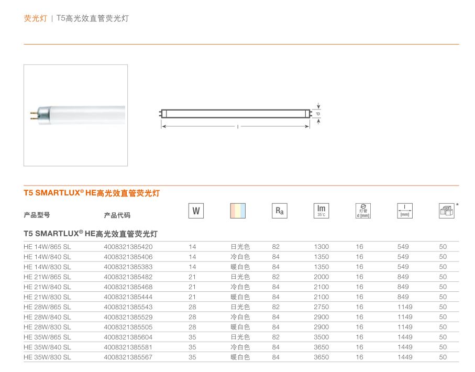Select model HE 35W/865 SL
The image size is (475, 372).
[x=47, y=337]
